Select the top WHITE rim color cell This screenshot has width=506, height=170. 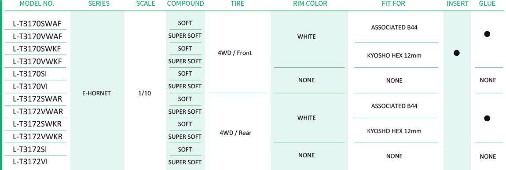coord(306,37)
